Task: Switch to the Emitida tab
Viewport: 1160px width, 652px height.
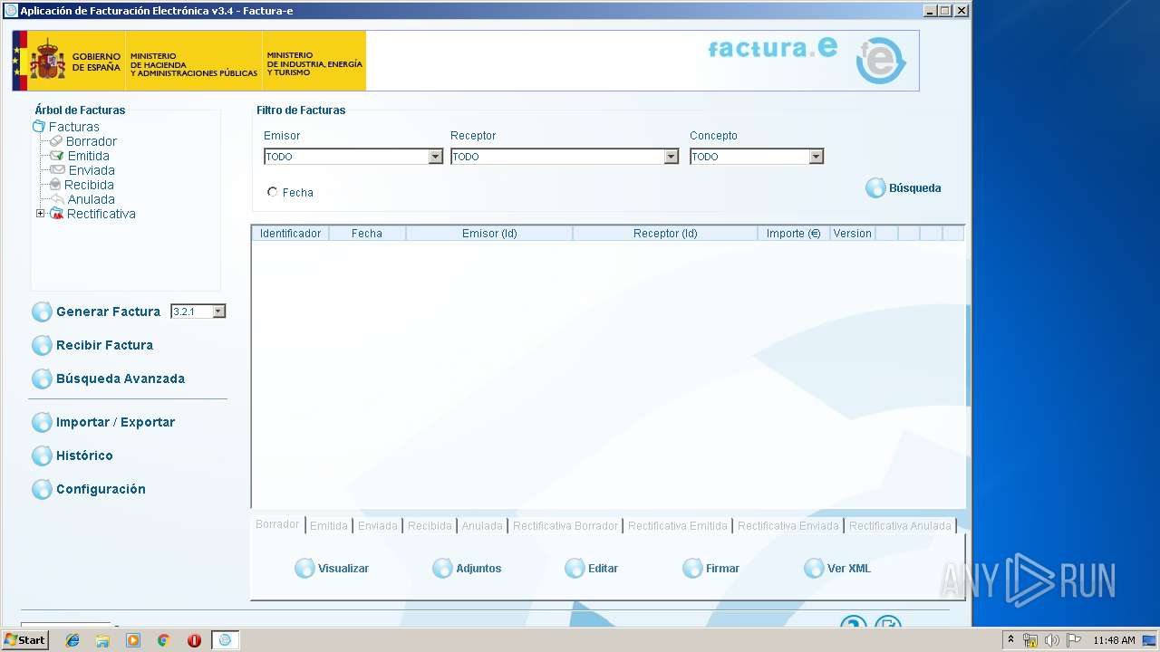Action: [329, 525]
